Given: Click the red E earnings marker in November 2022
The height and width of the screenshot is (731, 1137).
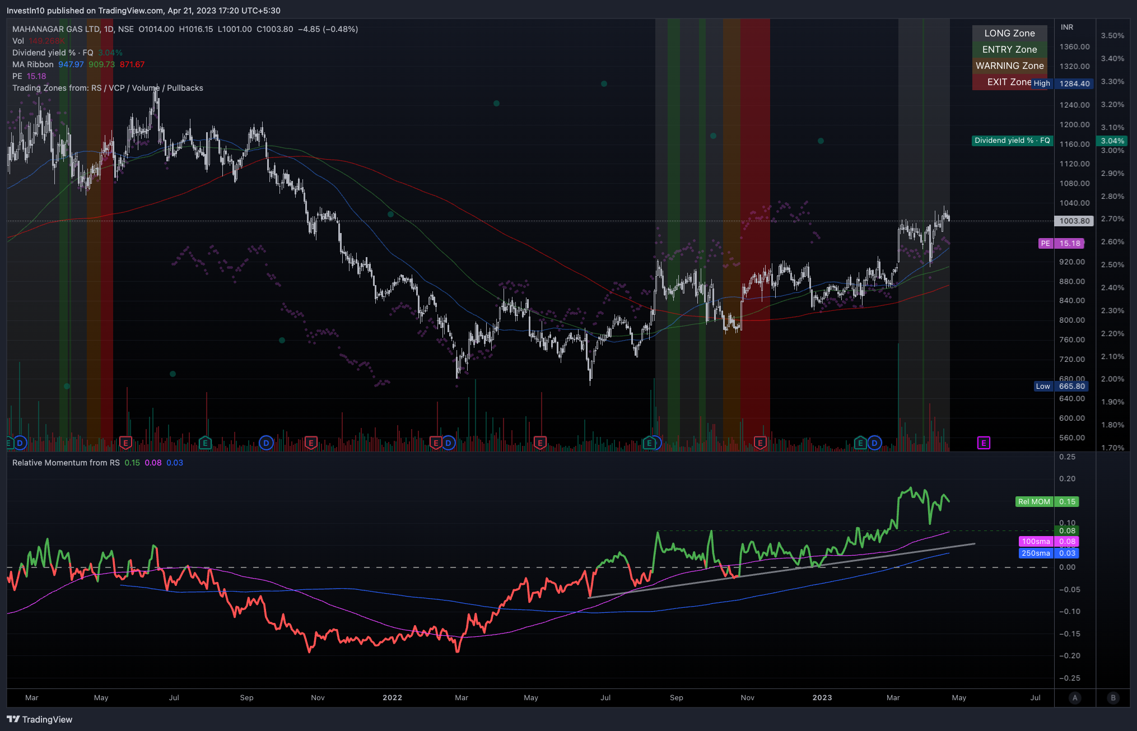Looking at the screenshot, I should pyautogui.click(x=760, y=443).
